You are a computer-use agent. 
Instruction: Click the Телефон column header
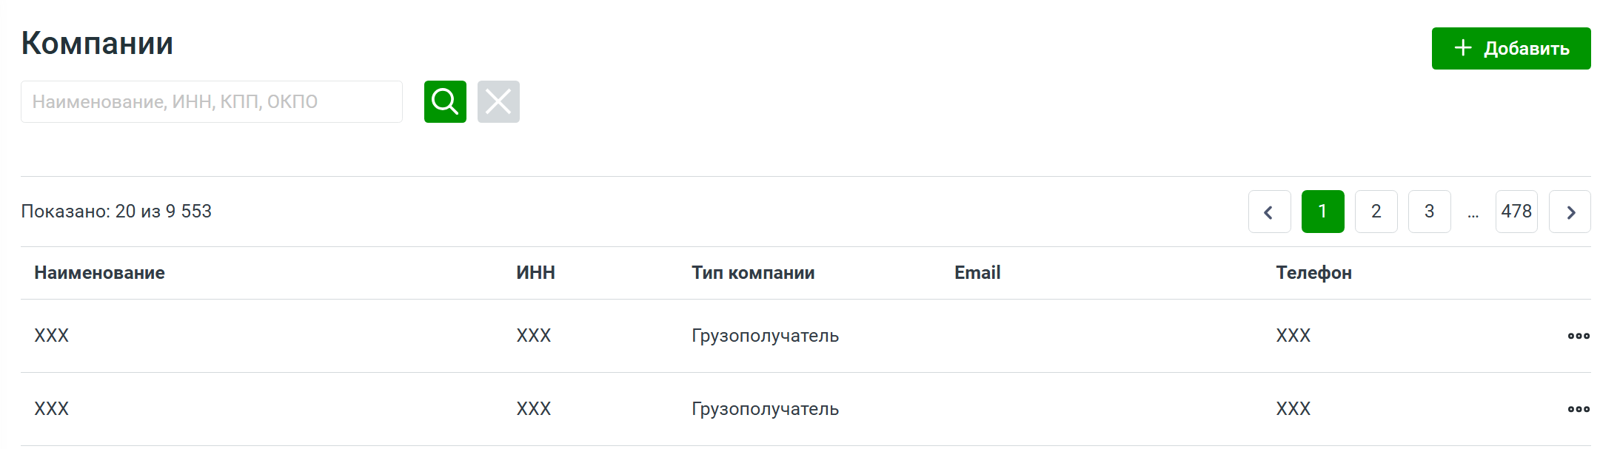pyautogui.click(x=1313, y=273)
